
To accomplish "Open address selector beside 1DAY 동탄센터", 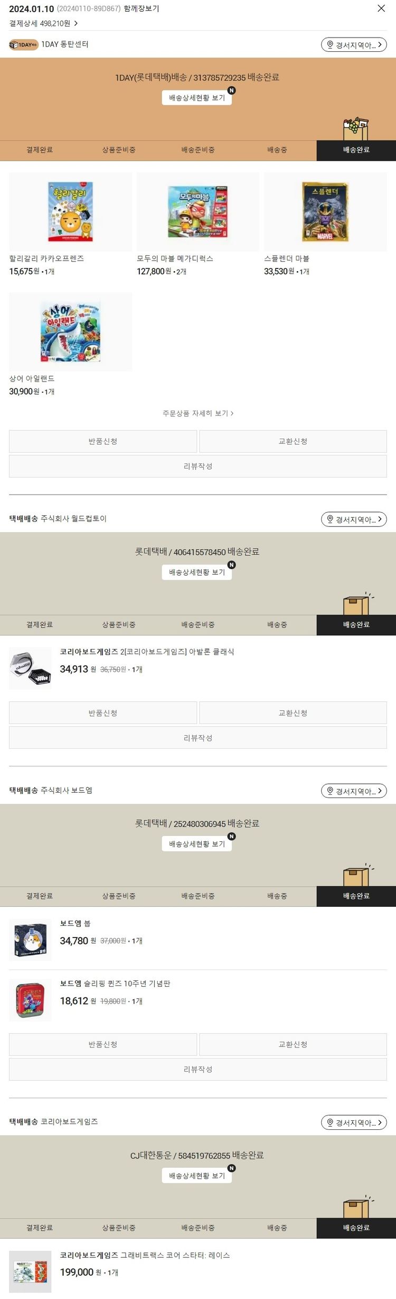I will click(354, 45).
